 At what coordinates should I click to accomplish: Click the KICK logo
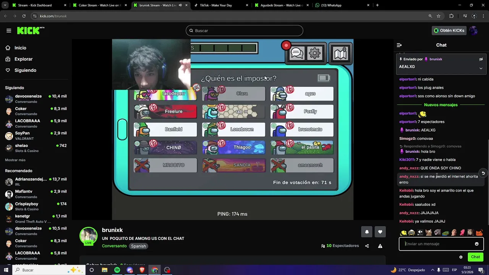(x=30, y=31)
